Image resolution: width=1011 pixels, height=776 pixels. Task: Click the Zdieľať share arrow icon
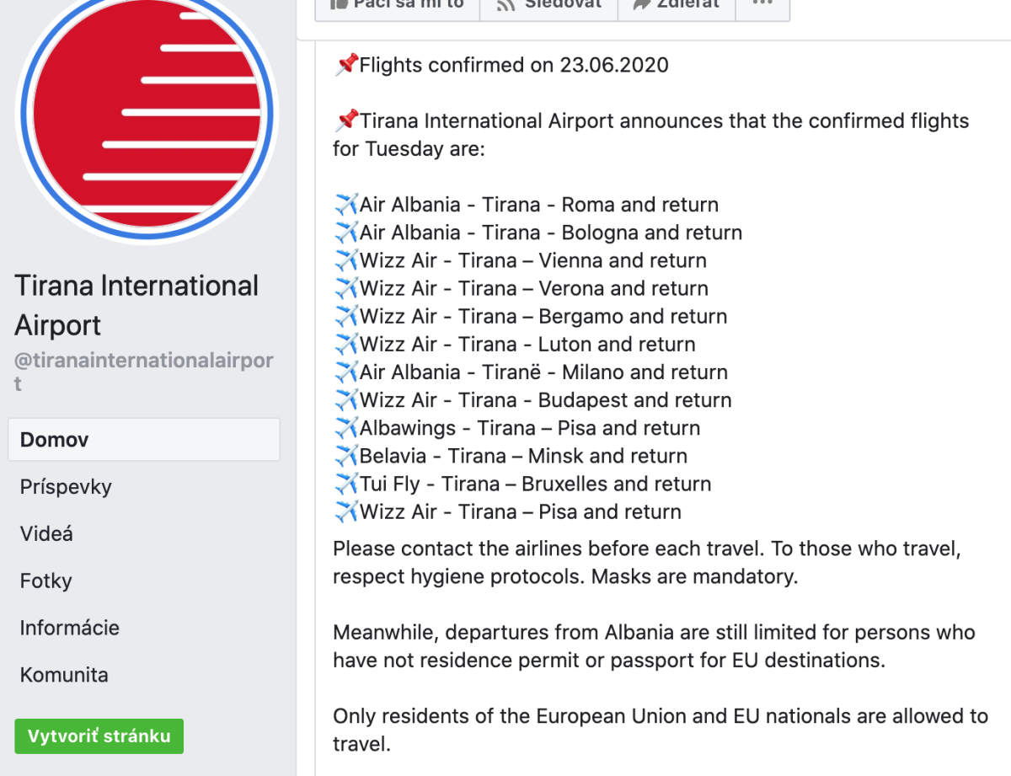tap(642, 4)
